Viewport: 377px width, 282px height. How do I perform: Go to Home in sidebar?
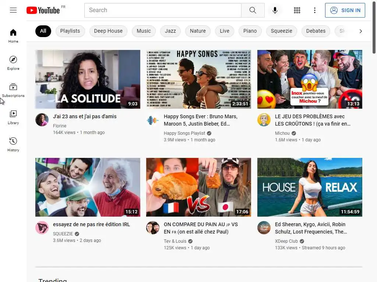tap(13, 36)
